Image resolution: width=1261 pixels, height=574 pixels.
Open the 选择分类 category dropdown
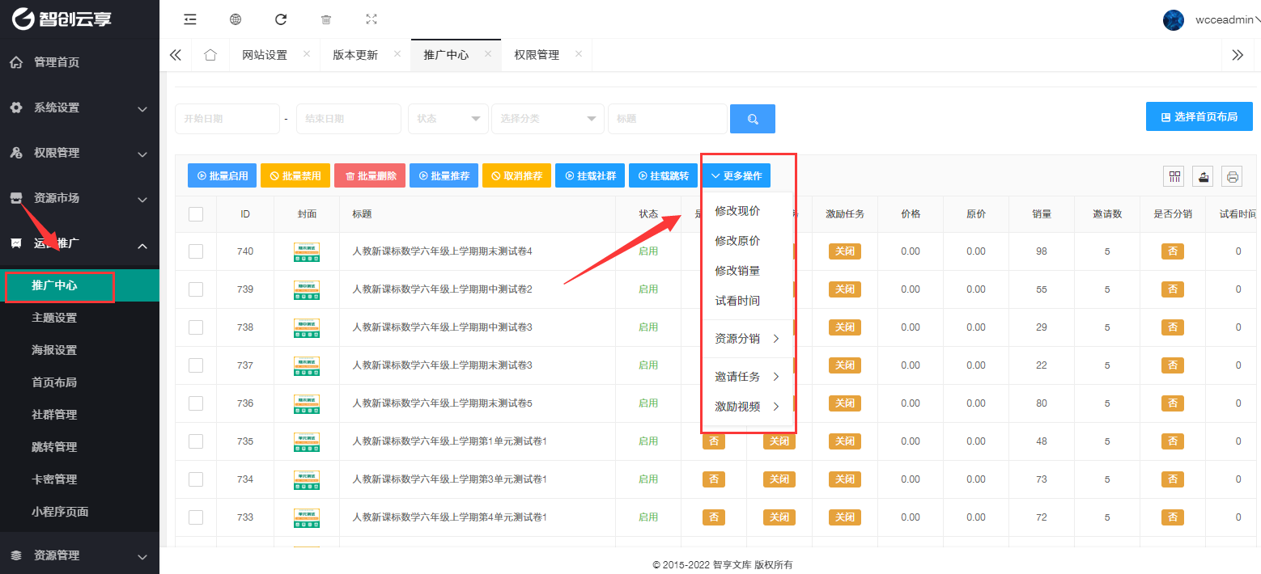(547, 119)
